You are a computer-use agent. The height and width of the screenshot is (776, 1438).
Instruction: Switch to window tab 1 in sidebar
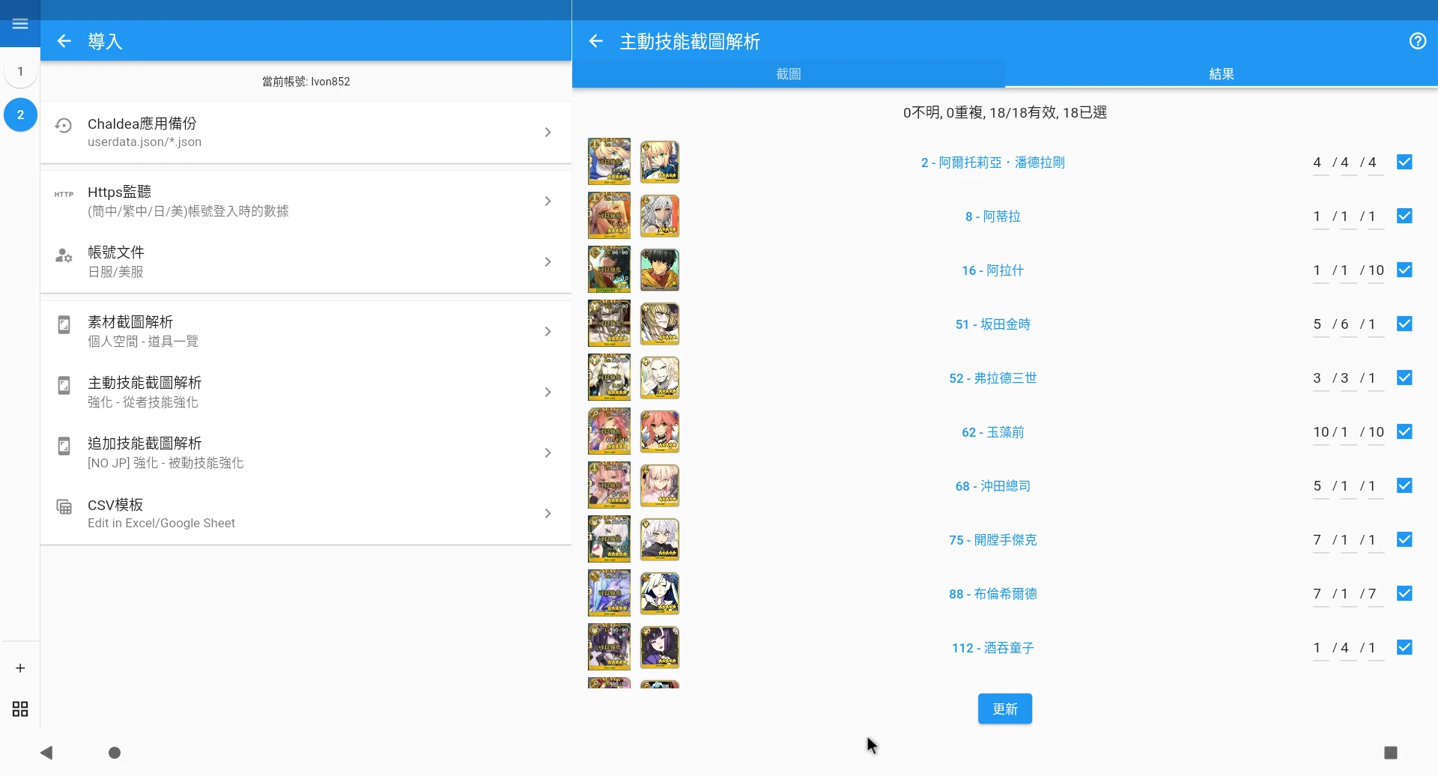(x=20, y=72)
